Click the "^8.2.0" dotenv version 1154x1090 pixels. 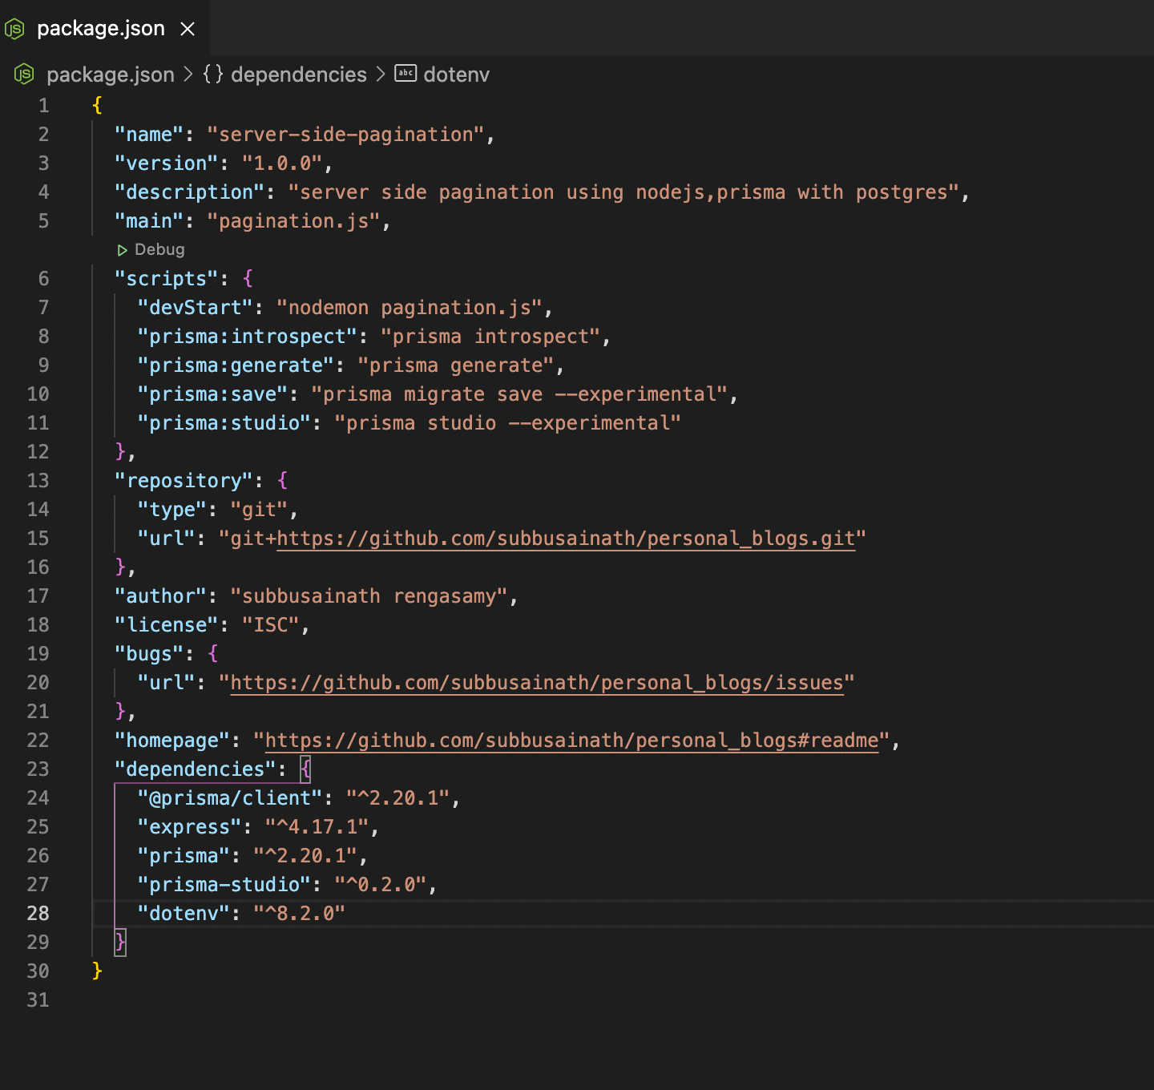pyautogui.click(x=300, y=913)
